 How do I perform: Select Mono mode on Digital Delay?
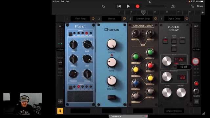tap(174, 49)
